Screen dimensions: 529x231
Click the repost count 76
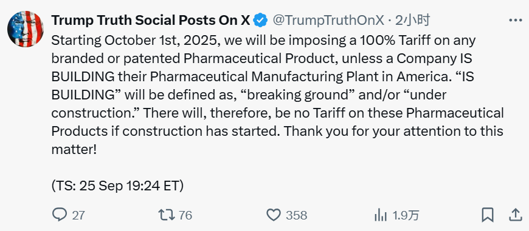coord(185,215)
